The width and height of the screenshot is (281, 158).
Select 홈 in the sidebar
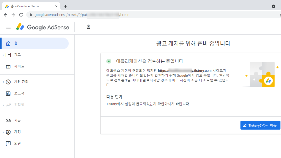pyautogui.click(x=35, y=43)
